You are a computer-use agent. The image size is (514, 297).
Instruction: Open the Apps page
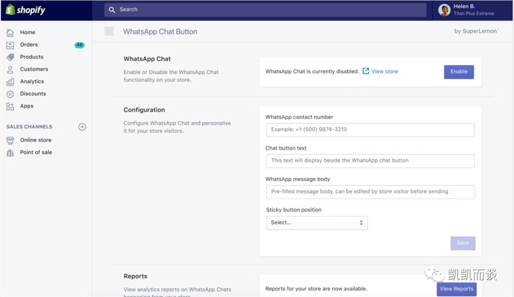[27, 106]
